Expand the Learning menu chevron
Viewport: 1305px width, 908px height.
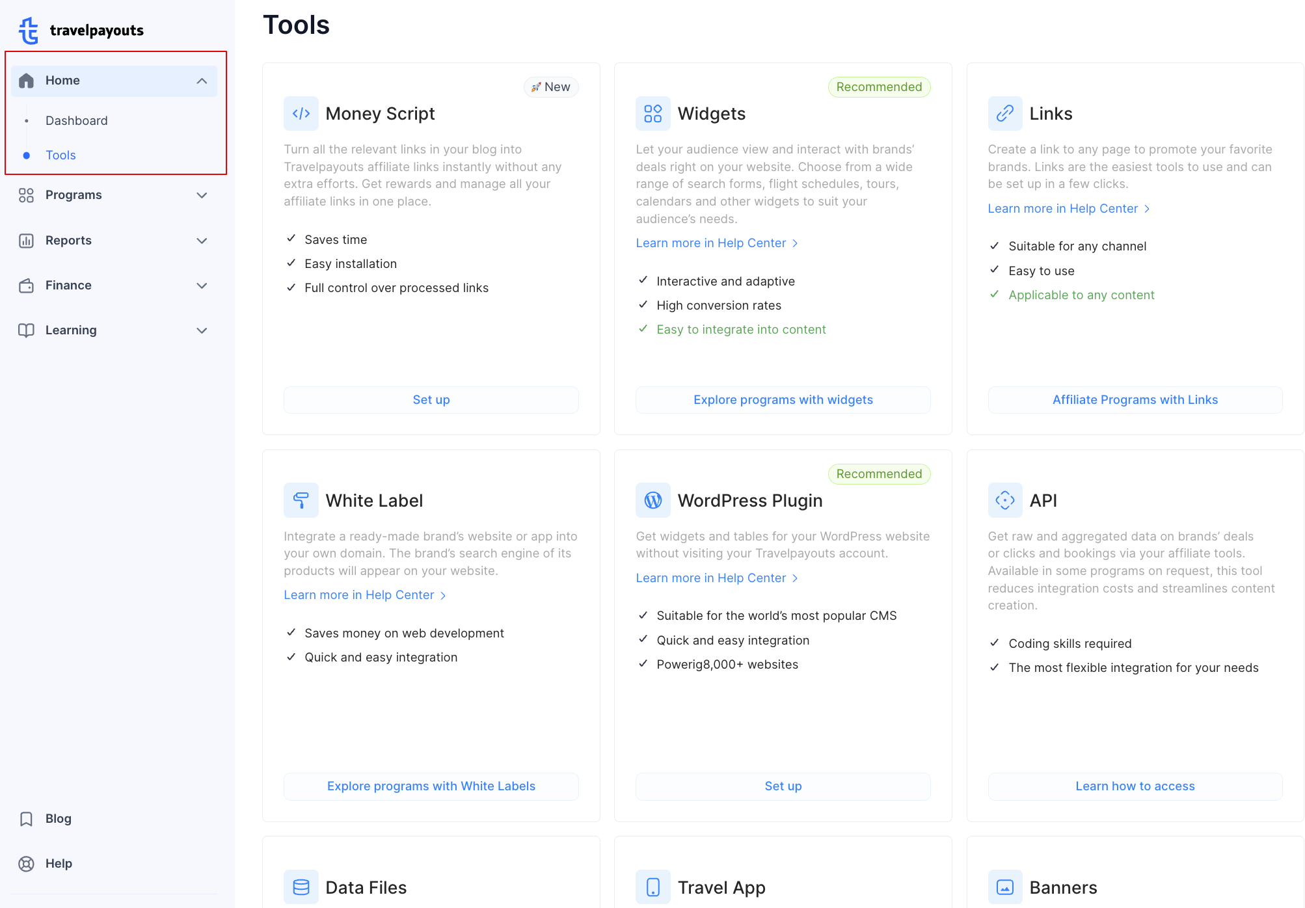202,330
